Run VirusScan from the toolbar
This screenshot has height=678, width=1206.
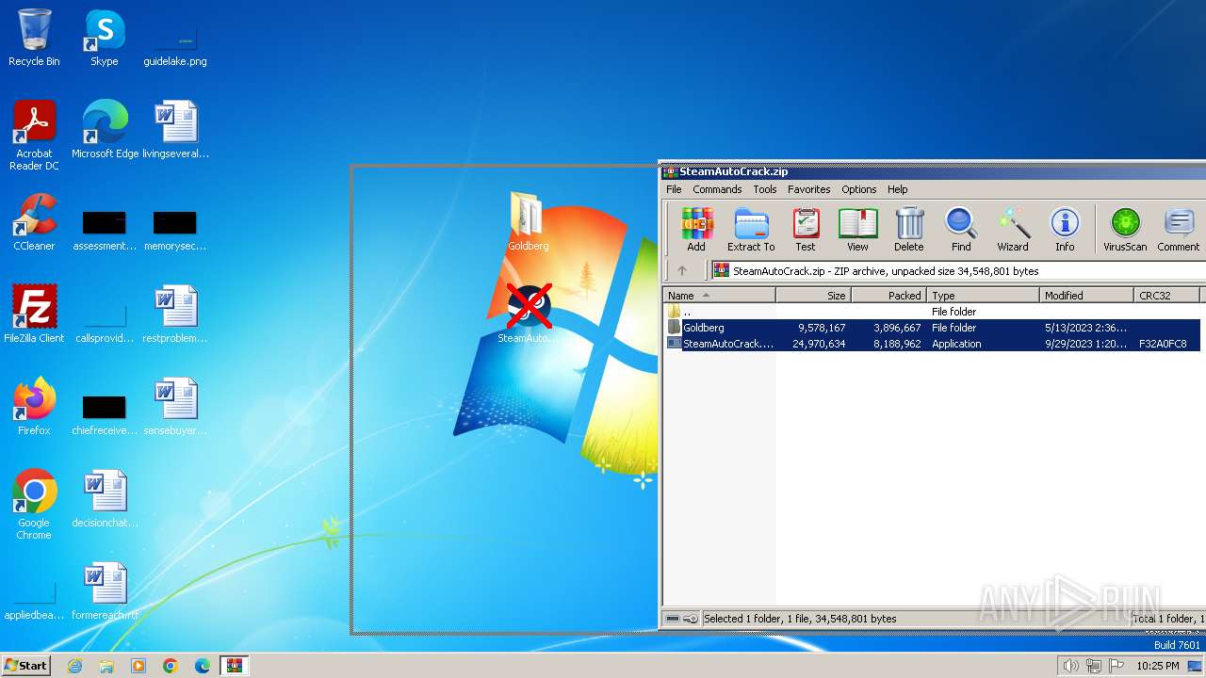coord(1125,230)
